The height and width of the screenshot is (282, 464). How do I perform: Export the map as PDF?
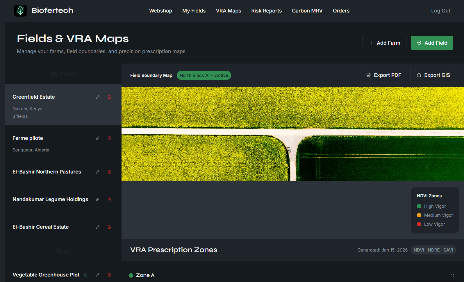coord(383,75)
